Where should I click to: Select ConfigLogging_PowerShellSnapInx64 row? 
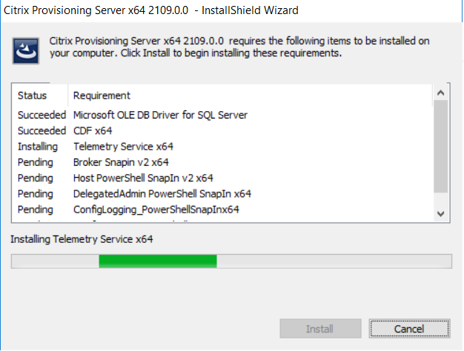click(x=222, y=210)
